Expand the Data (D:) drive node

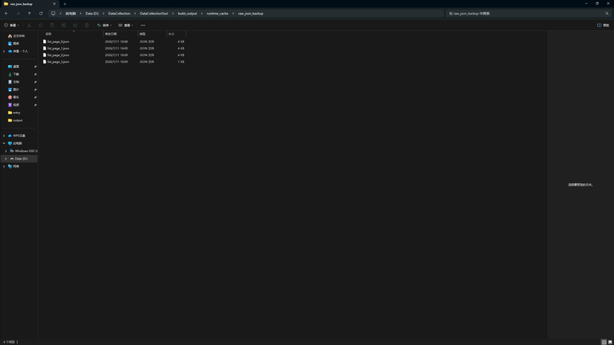point(6,159)
